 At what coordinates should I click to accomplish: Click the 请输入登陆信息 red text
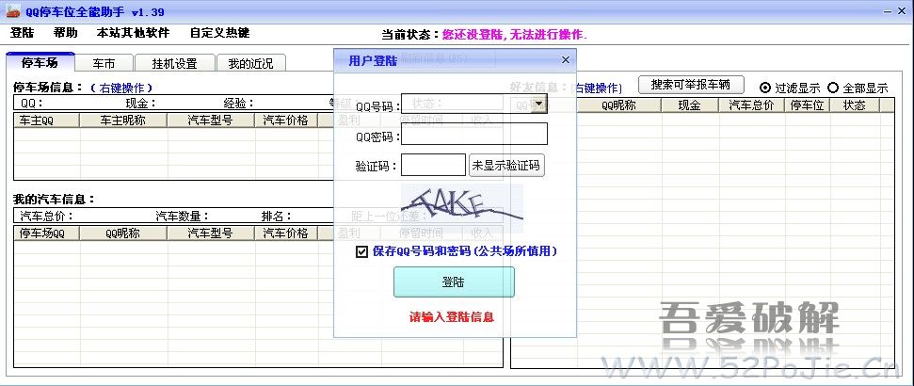452,317
